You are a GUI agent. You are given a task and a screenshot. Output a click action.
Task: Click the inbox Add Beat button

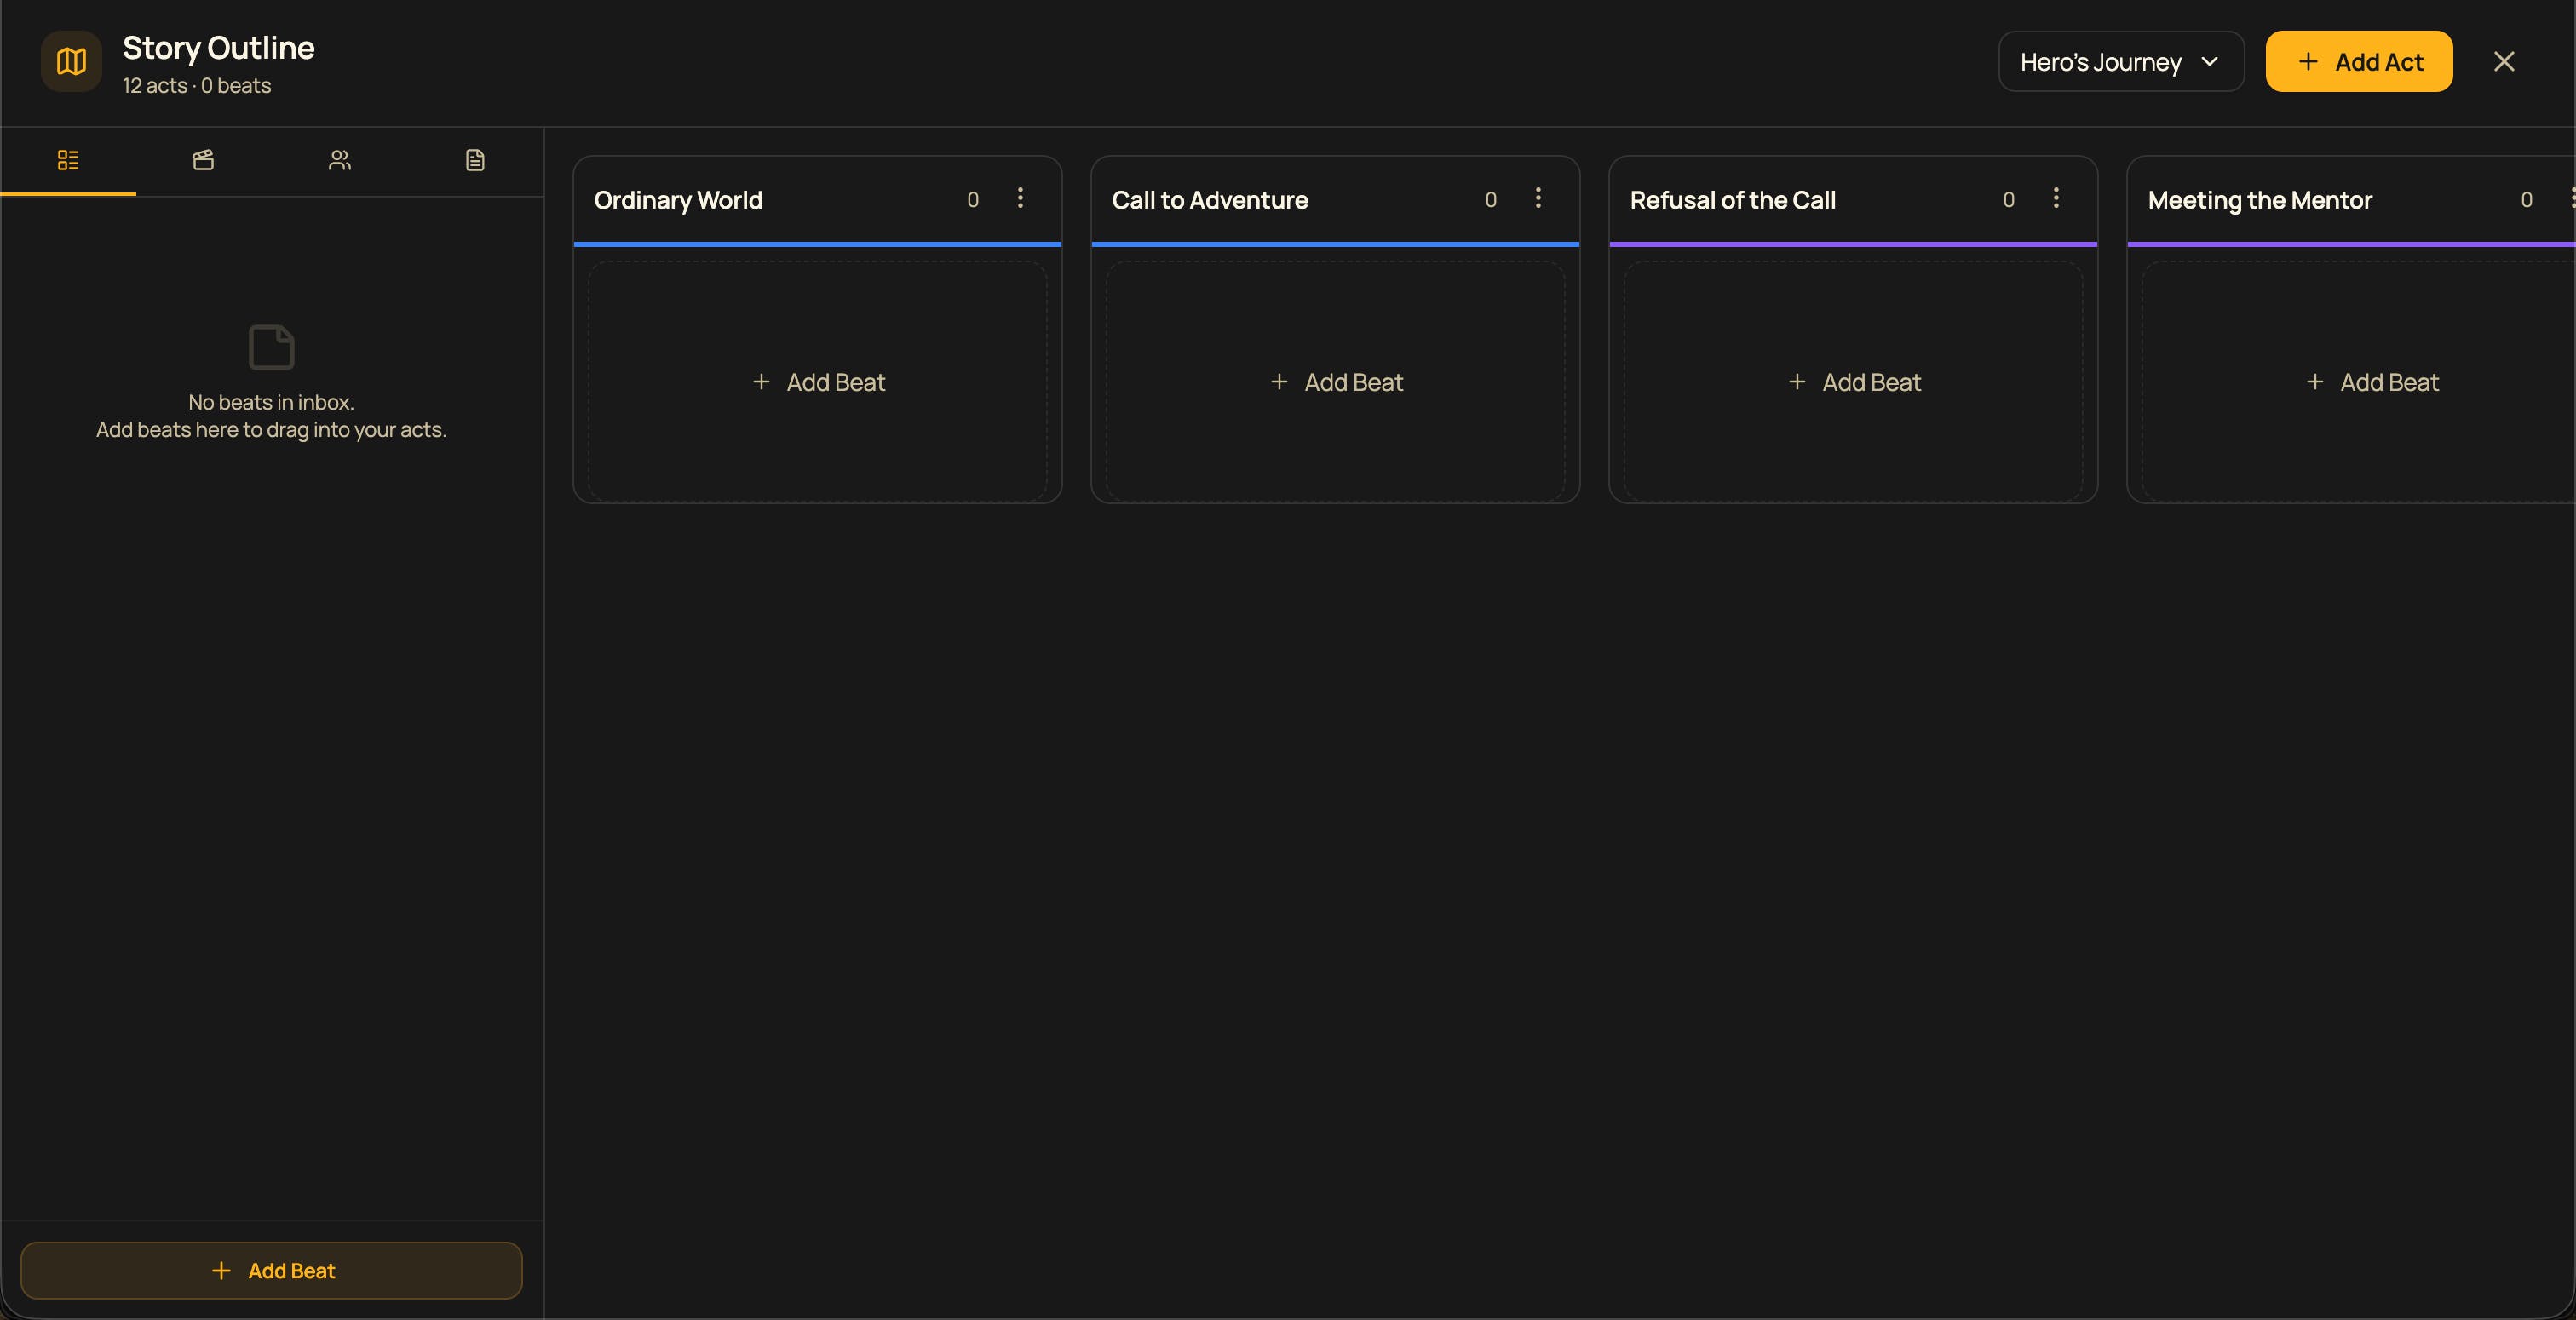(272, 1270)
